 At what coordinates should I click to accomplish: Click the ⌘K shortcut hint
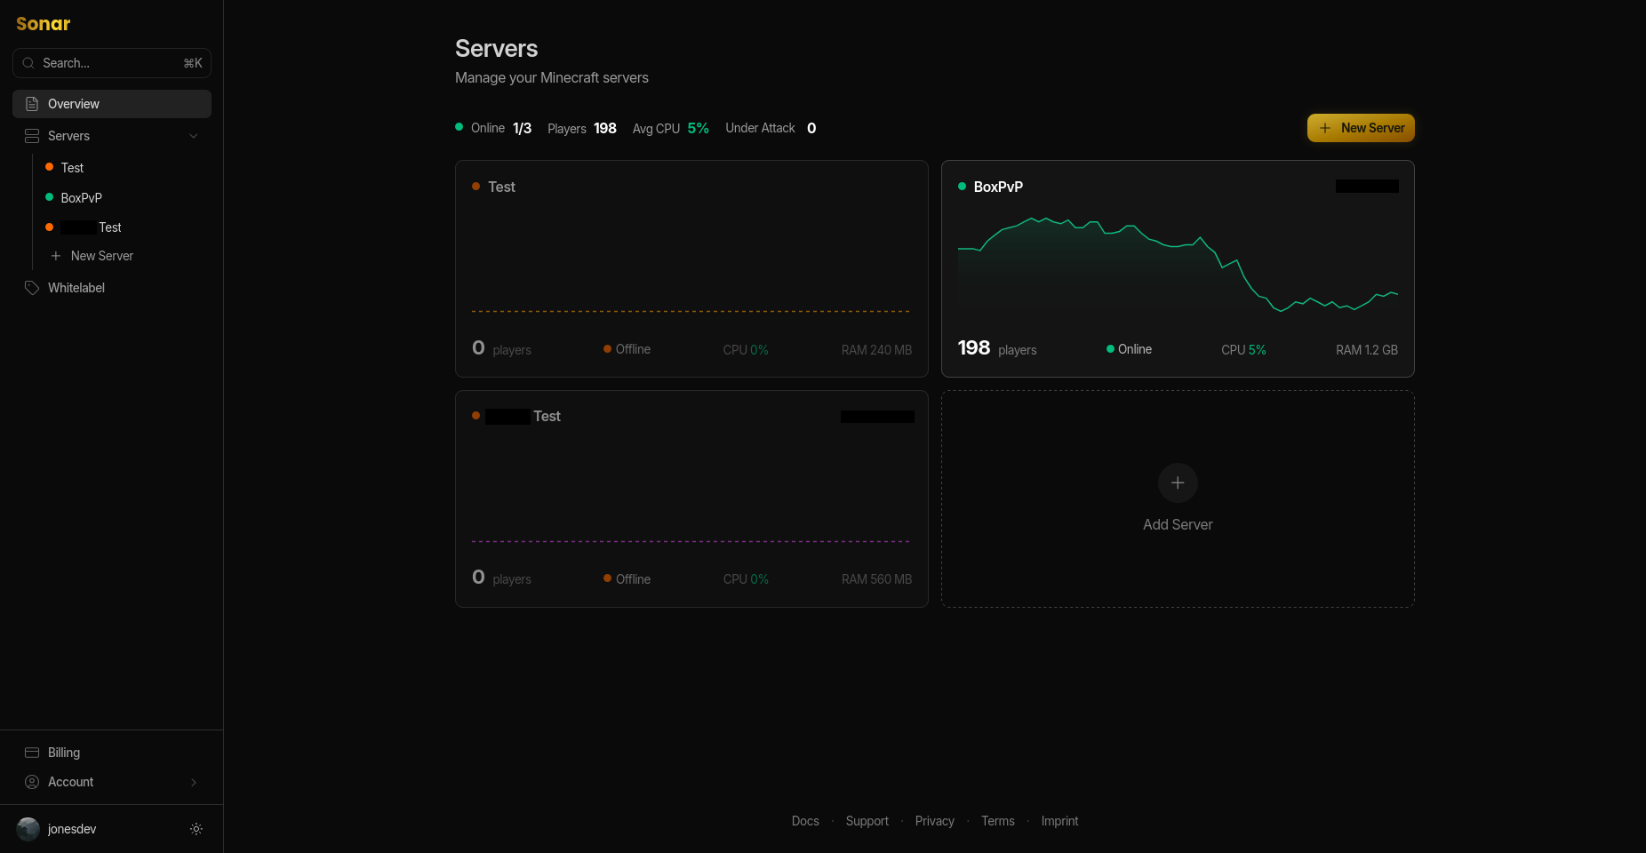pos(193,63)
